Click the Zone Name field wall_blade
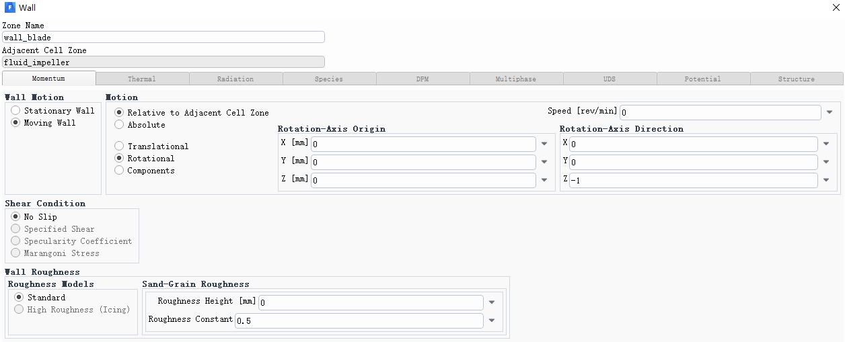This screenshot has height=342, width=845. [163, 38]
